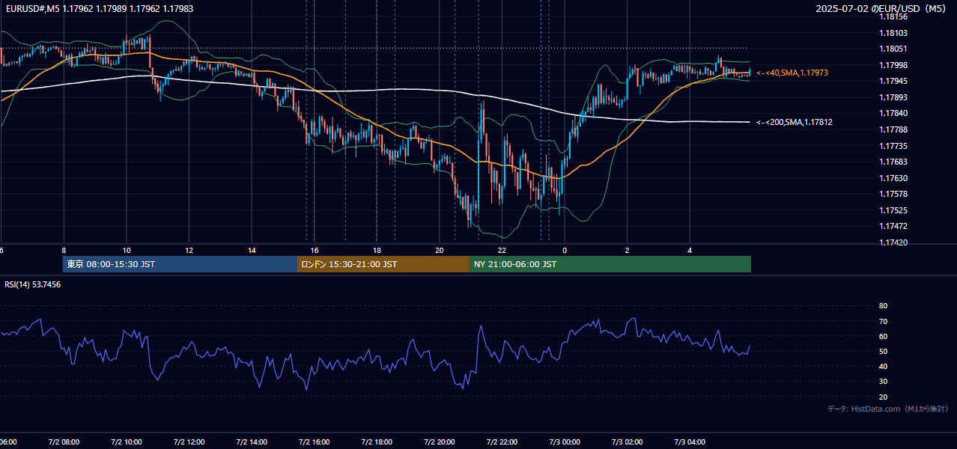Click the 1.17578 price axis label
Image resolution: width=957 pixels, height=449 pixels.
point(893,194)
